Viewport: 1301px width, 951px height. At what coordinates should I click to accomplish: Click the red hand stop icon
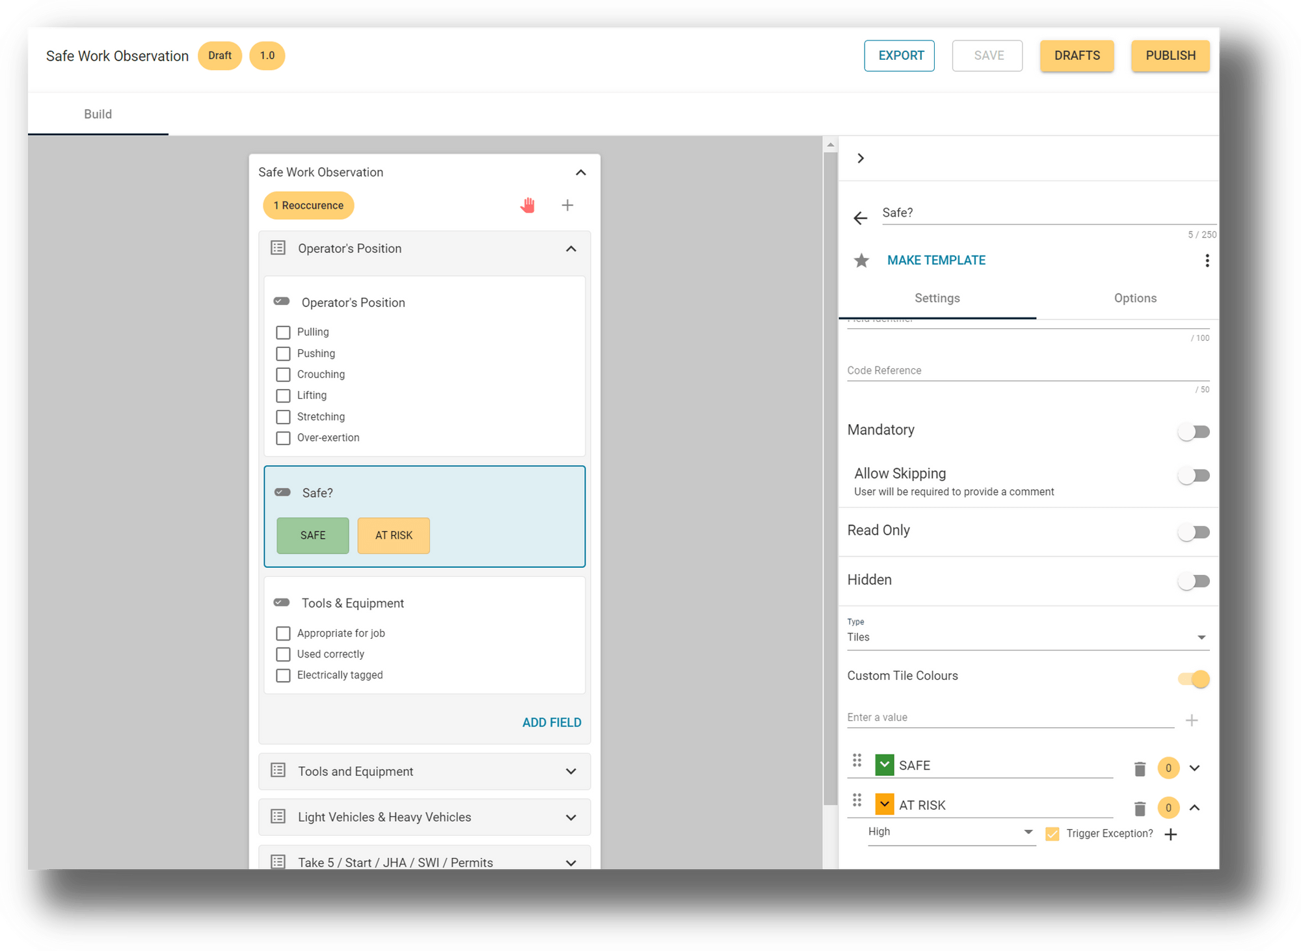tap(528, 206)
